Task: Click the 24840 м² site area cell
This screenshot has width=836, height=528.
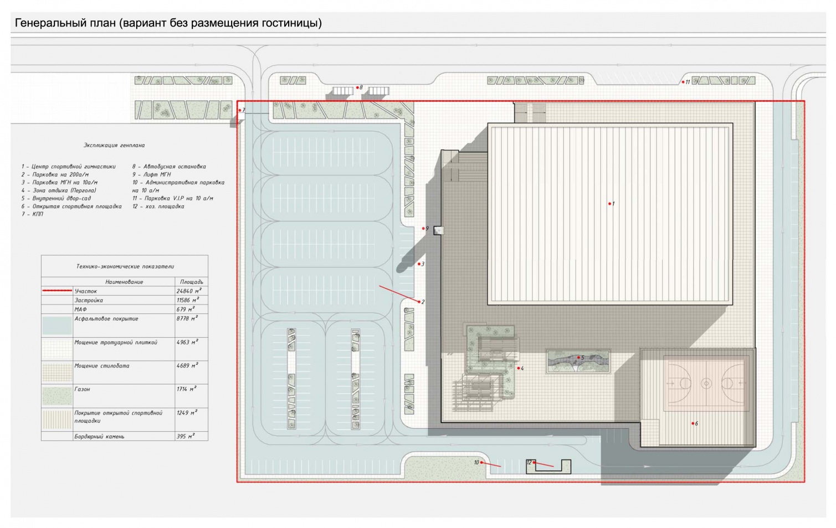Action: 189,291
